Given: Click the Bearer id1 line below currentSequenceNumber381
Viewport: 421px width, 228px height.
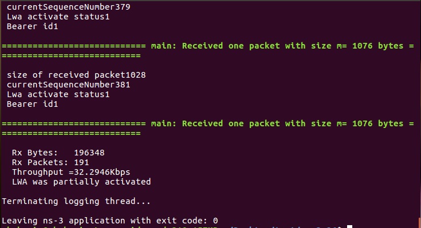Looking at the screenshot, I should (x=32, y=104).
